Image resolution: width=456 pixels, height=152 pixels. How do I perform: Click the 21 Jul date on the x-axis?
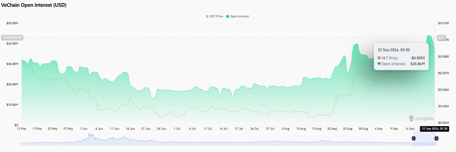coord(239,129)
